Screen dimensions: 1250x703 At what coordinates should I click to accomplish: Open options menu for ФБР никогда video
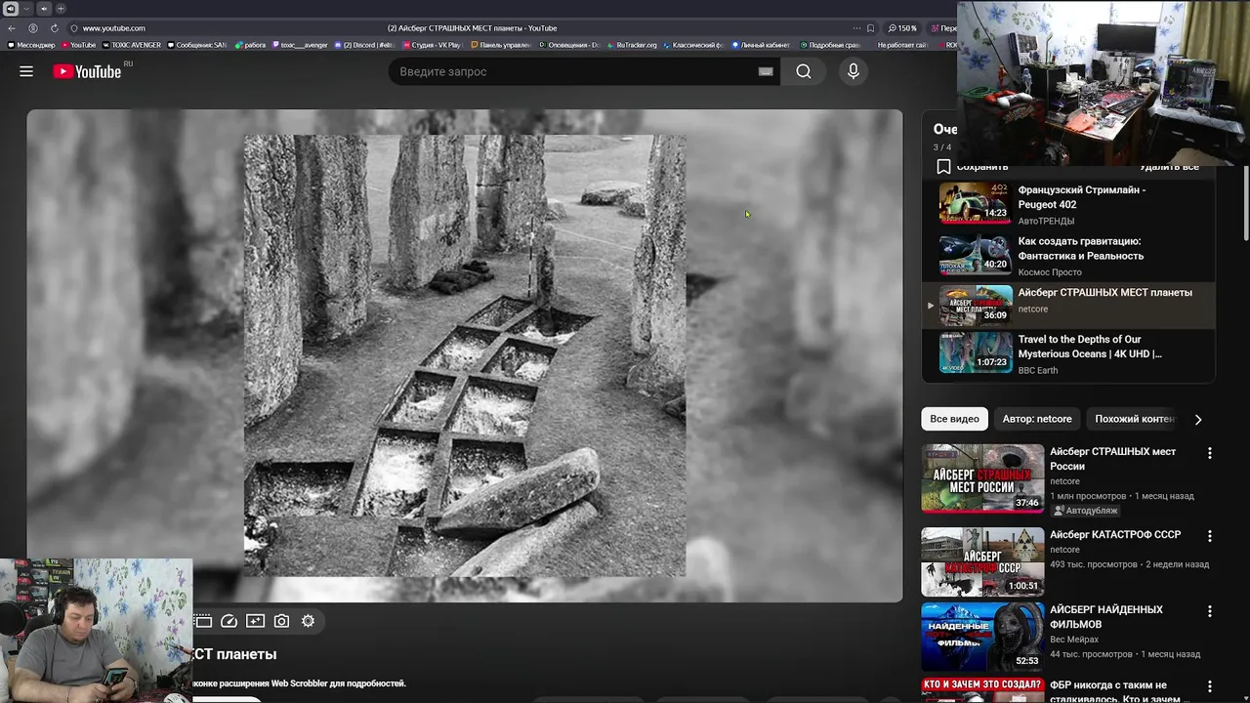click(1209, 686)
